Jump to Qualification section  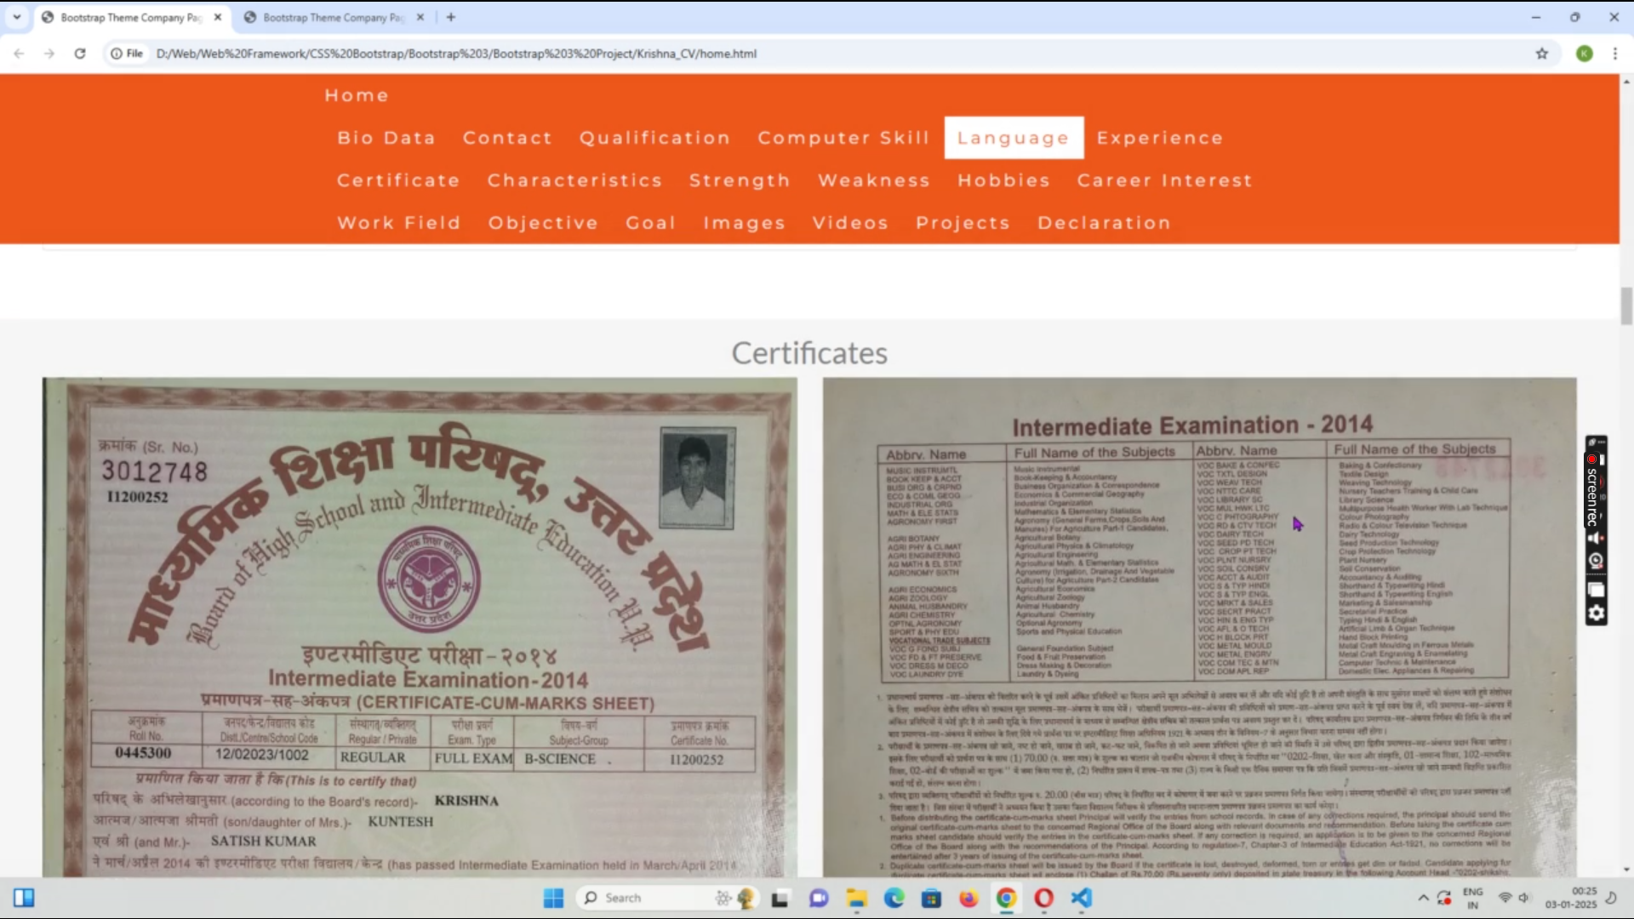(x=654, y=138)
